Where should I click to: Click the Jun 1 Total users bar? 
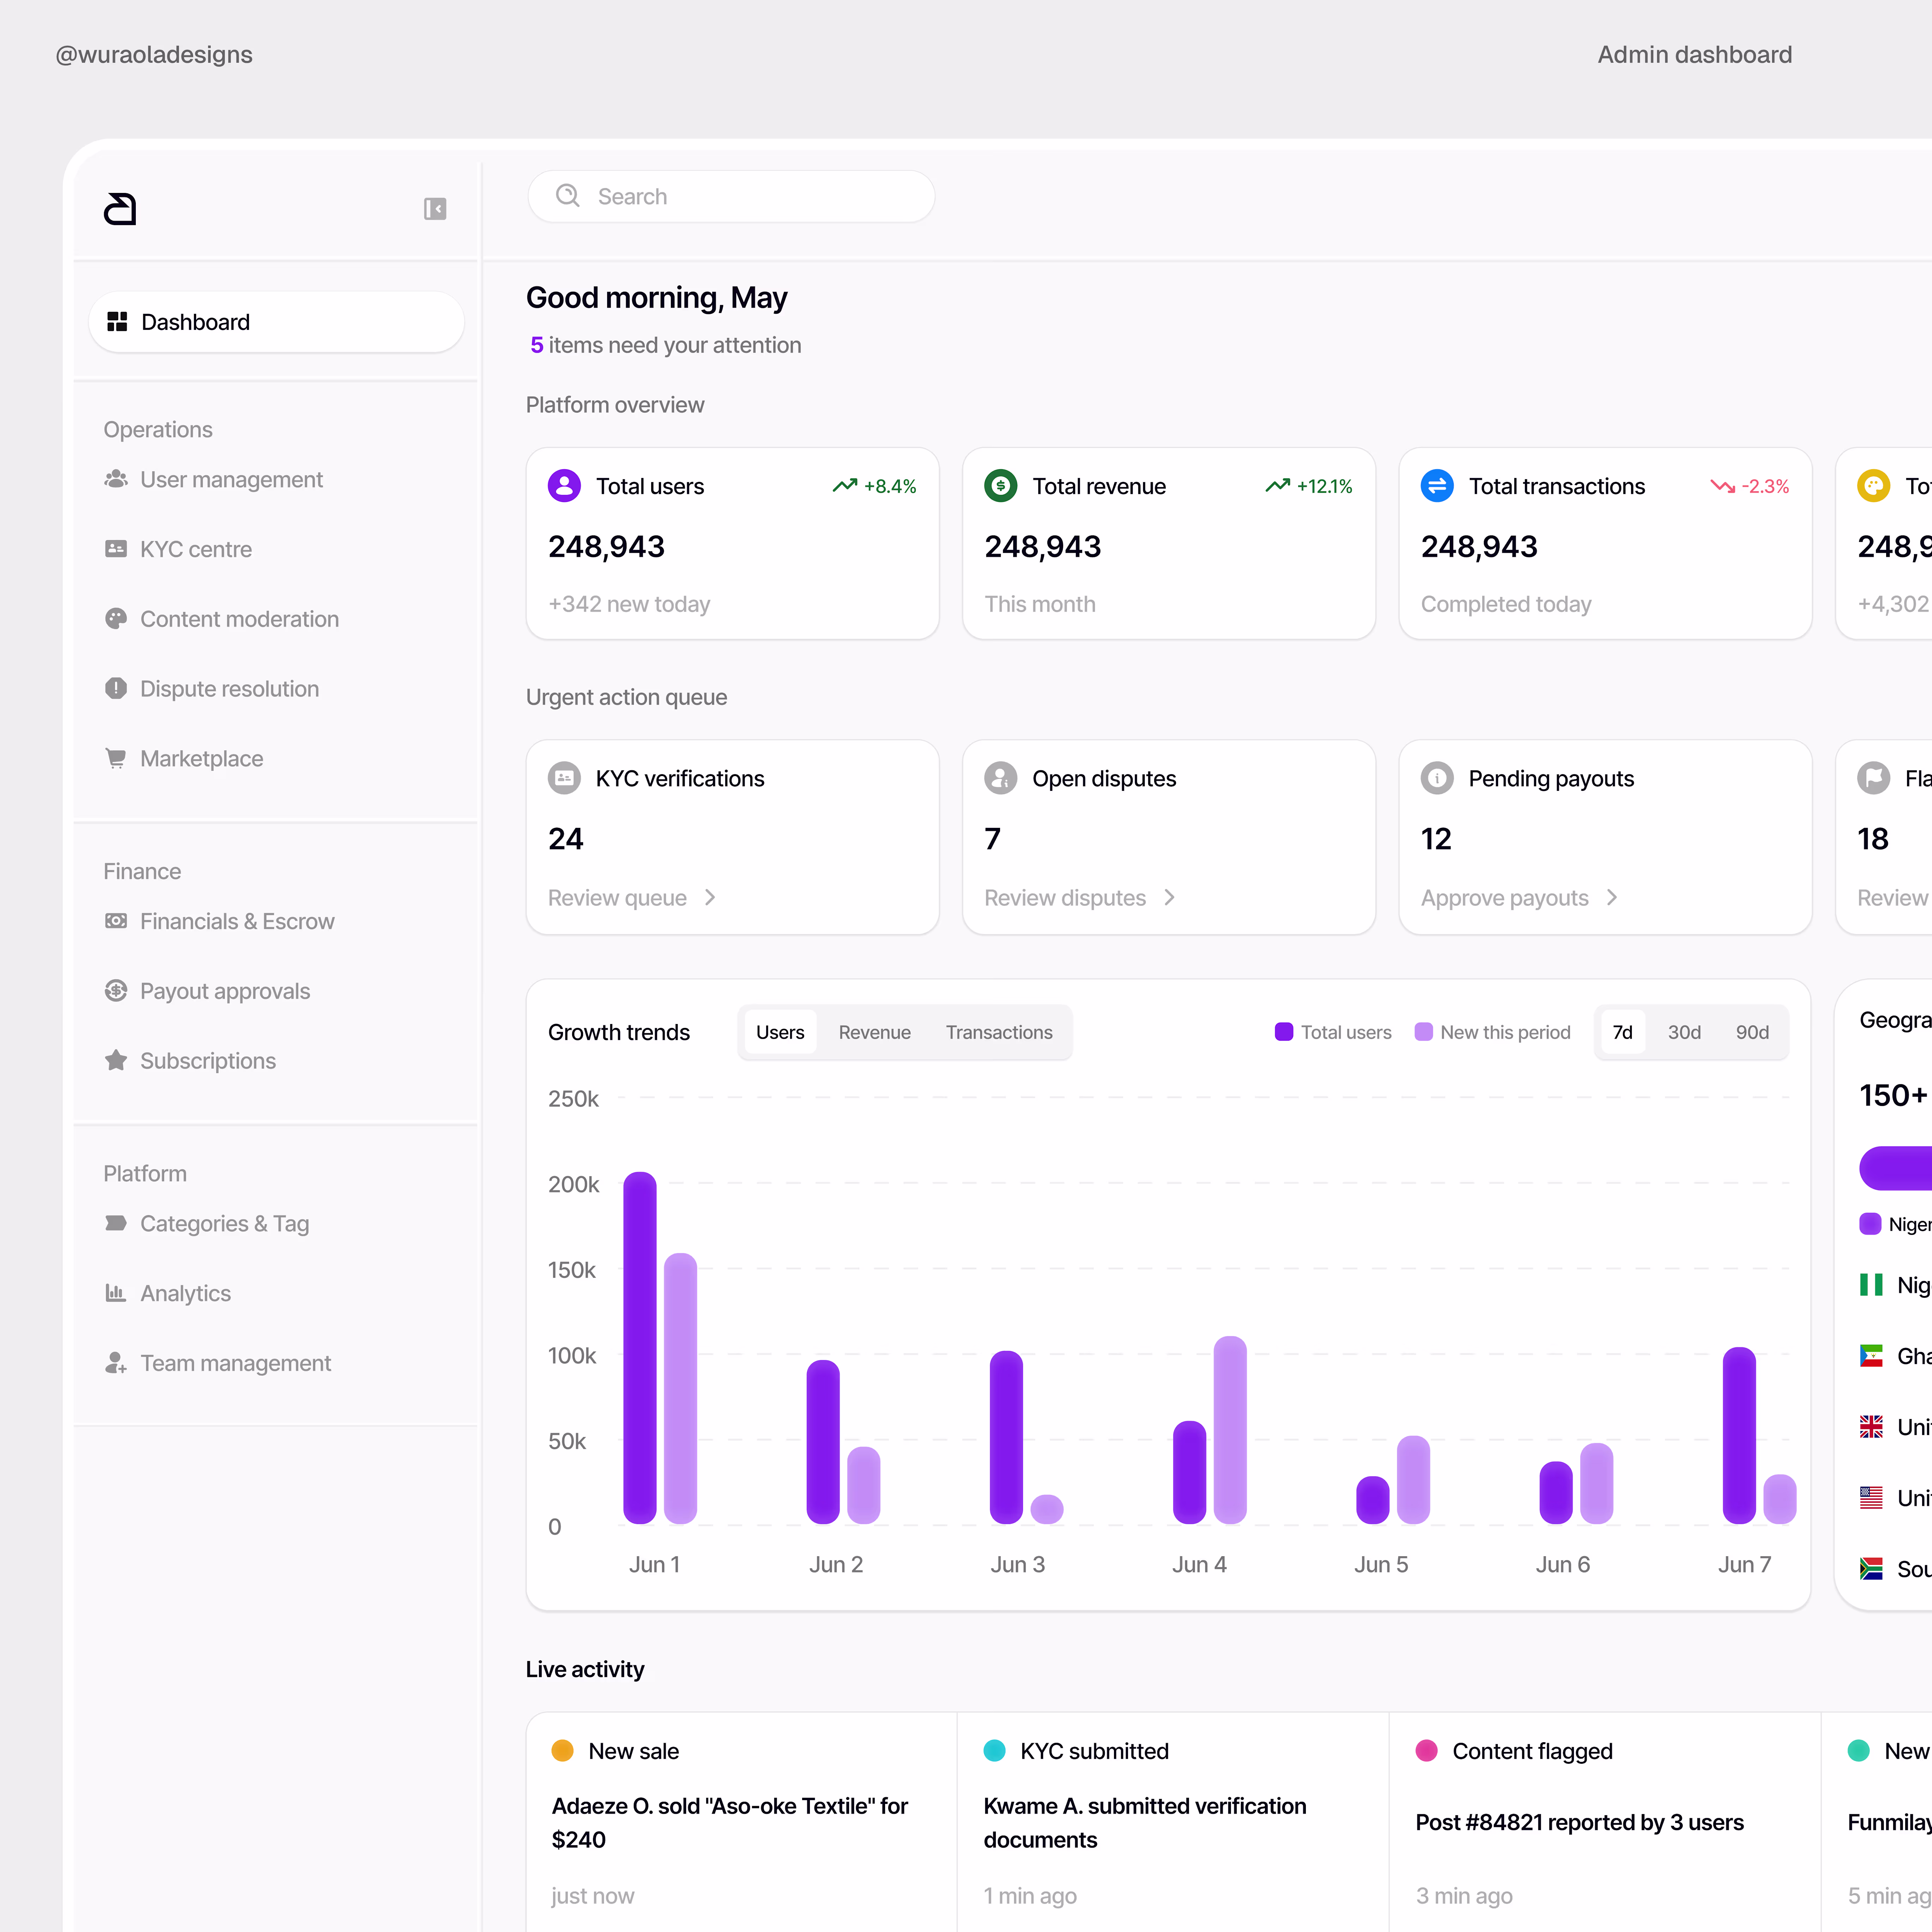[640, 1348]
